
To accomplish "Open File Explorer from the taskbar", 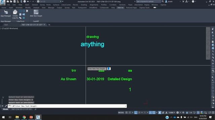I will (17, 117).
